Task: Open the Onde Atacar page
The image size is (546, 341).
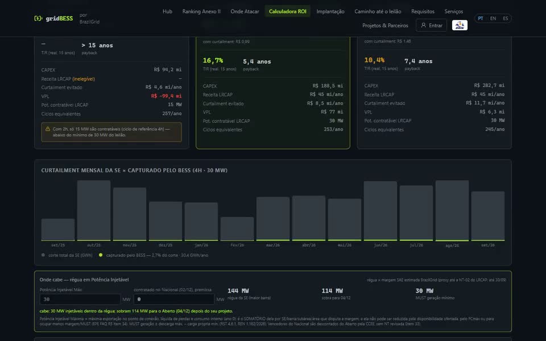Action: (x=245, y=11)
